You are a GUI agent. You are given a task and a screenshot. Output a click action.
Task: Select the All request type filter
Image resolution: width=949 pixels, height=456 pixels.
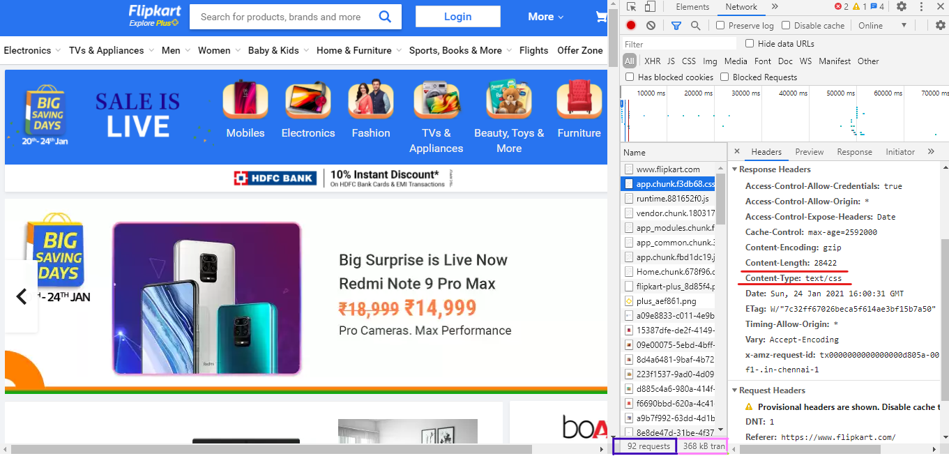point(630,61)
